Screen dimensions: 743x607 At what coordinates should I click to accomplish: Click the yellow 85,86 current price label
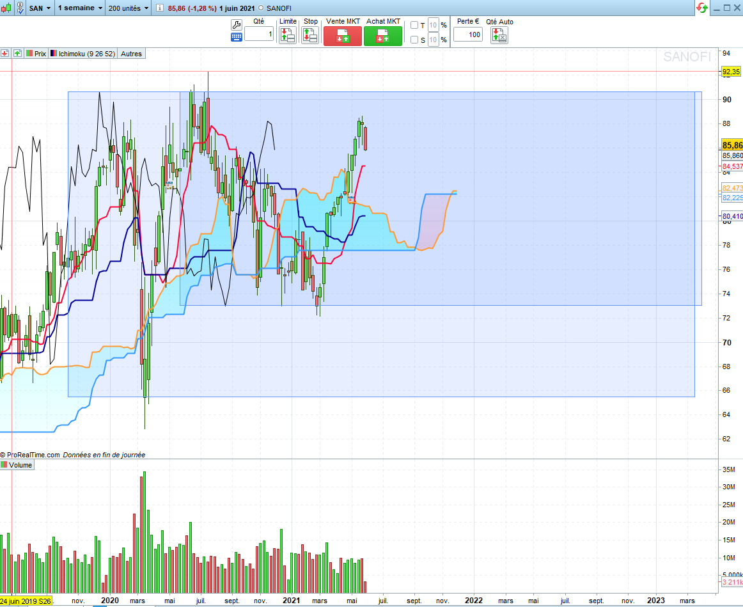click(732, 145)
